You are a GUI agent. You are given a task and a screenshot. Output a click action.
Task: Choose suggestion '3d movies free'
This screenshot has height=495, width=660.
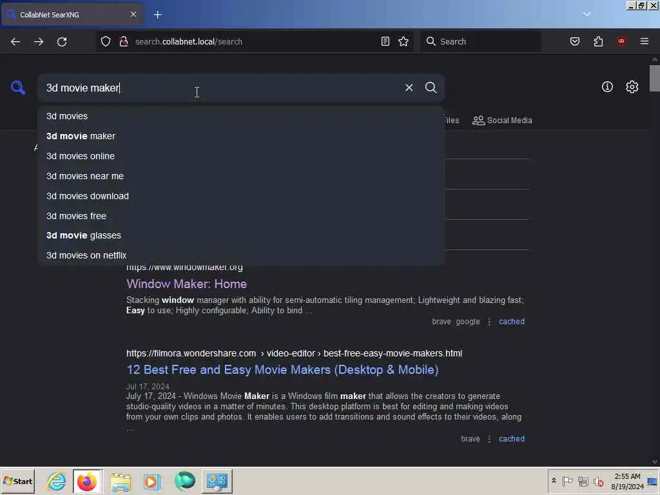coord(241,216)
